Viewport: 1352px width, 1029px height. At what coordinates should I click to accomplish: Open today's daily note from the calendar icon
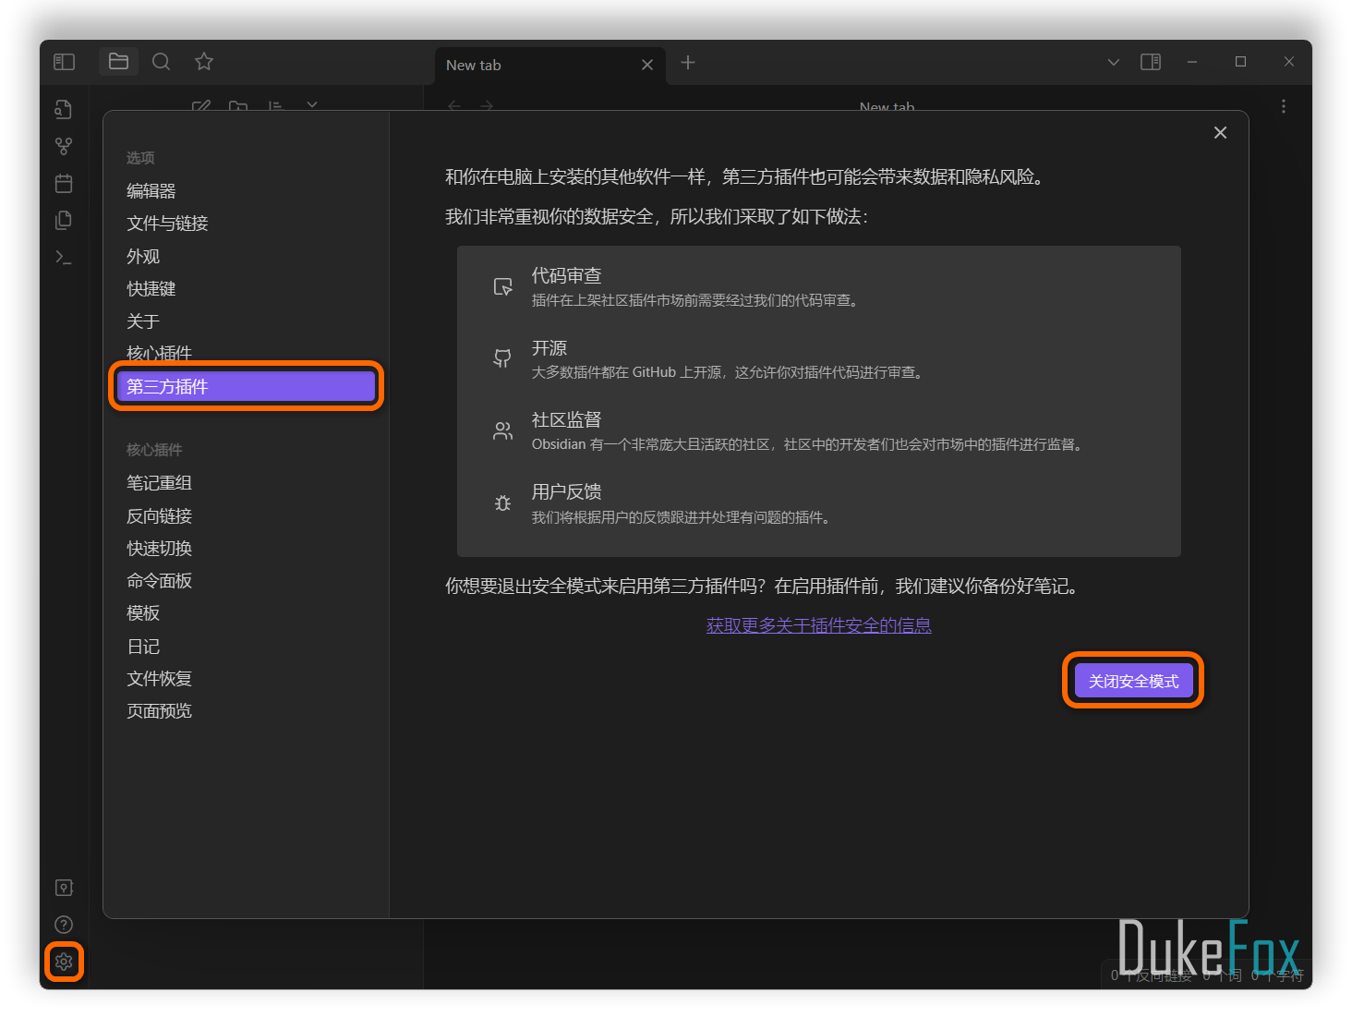(64, 183)
